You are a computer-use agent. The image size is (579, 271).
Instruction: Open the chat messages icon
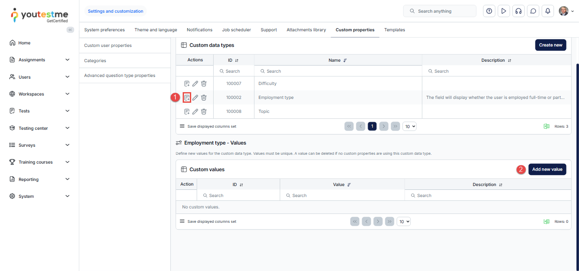[x=533, y=11]
